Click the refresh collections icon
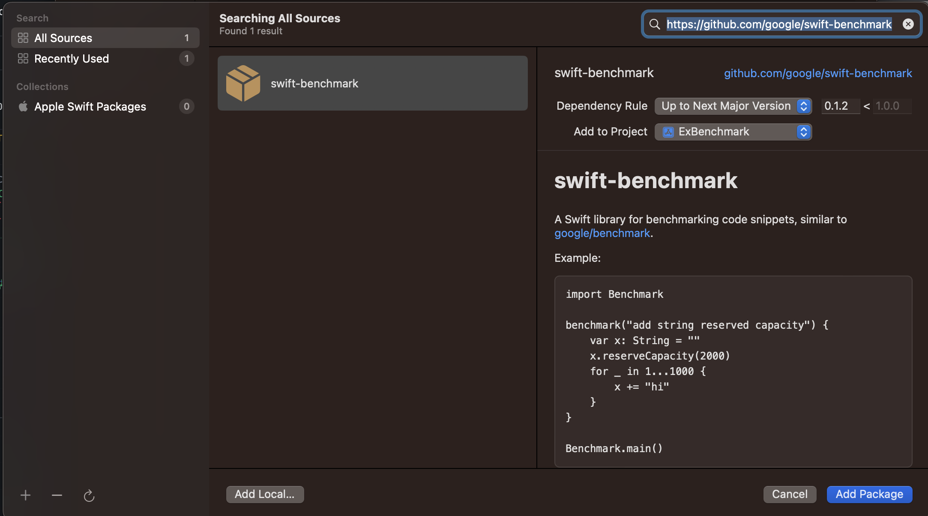This screenshot has height=516, width=928. pos(89,496)
